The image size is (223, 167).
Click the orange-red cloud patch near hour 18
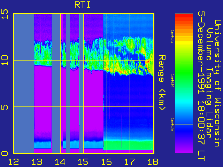[x=148, y=62]
